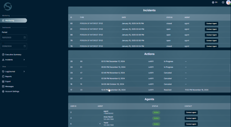Screen dimensions: 231x127
Task: Expand the Incidents submenu chevron
Action: coord(24,60)
